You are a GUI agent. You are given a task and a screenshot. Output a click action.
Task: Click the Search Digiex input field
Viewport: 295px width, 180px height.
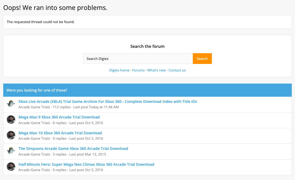[138, 59]
